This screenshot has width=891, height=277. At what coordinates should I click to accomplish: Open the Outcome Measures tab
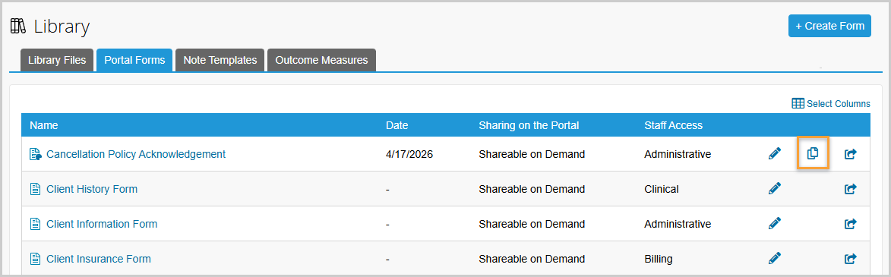point(321,60)
